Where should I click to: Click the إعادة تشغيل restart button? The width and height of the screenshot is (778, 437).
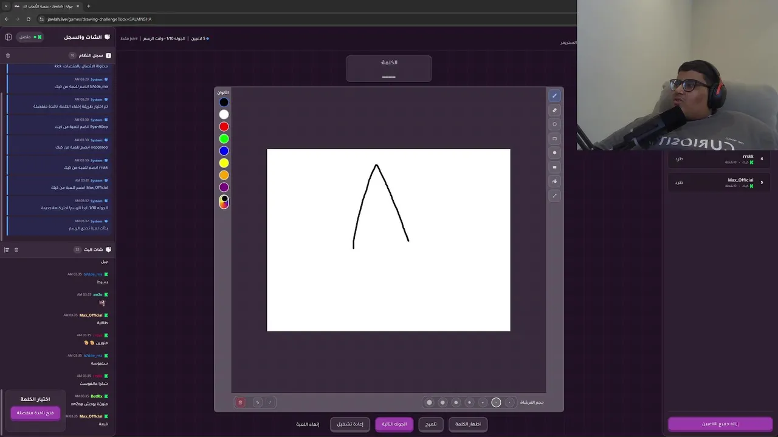(350, 424)
